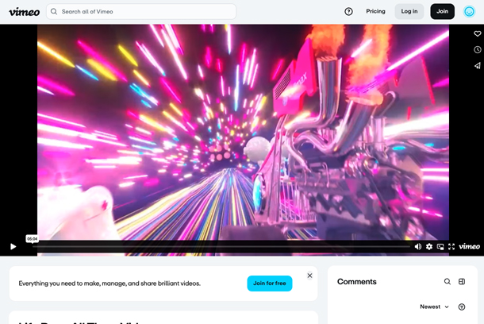This screenshot has height=324, width=484.
Task: Dismiss the join banner
Action: point(310,276)
